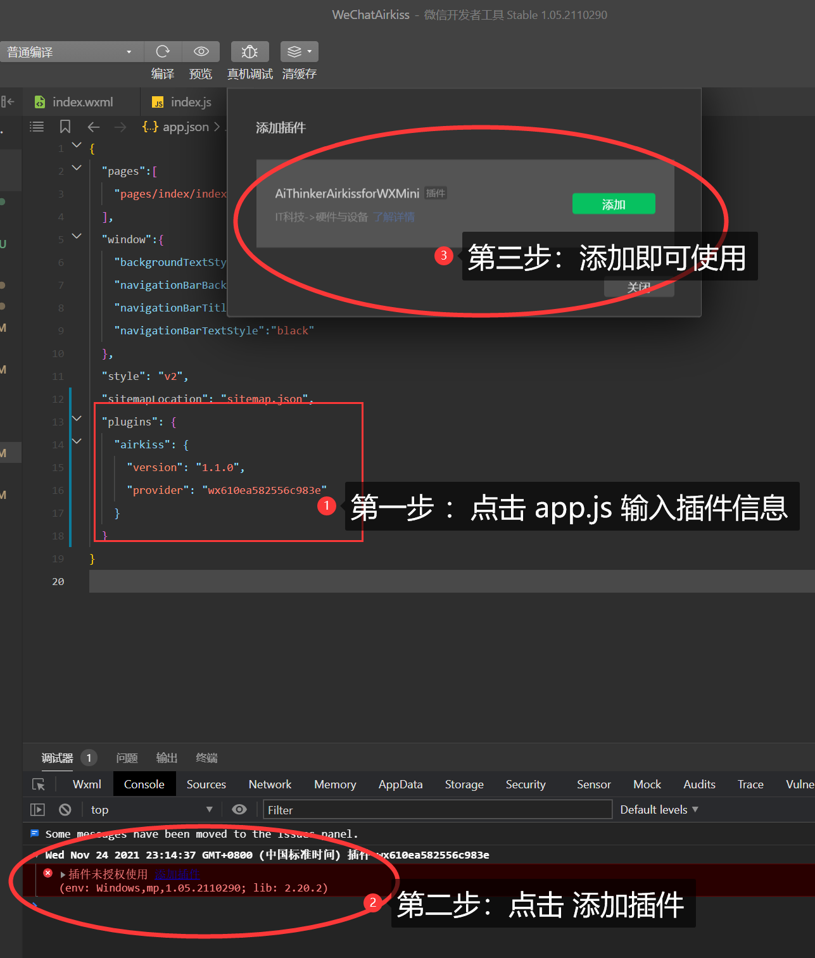Open the Default levels dropdown
Screen dimensions: 815x958
tap(658, 809)
